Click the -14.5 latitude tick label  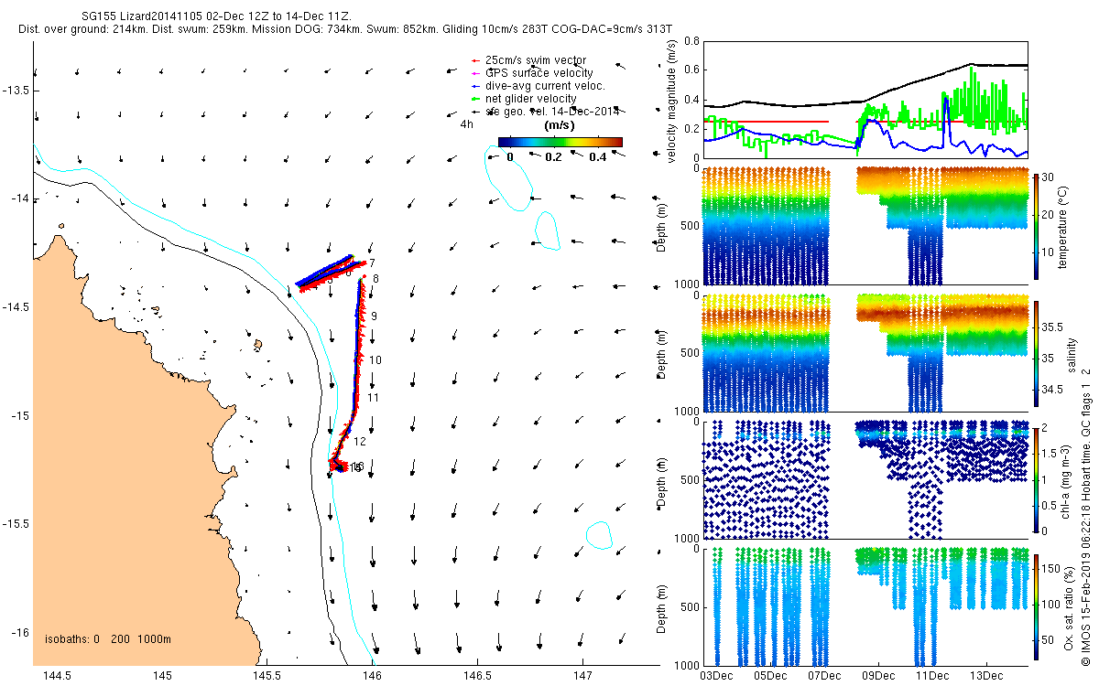pos(16,307)
